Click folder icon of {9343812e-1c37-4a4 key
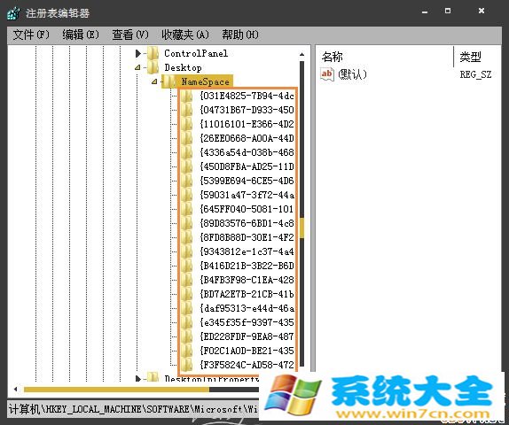Screen dimensions: 509x425 186,251
